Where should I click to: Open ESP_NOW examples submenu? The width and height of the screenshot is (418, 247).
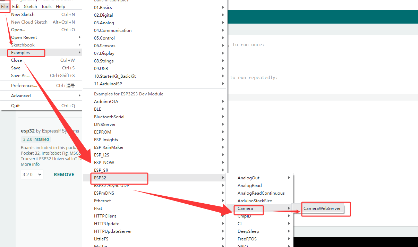coord(155,163)
